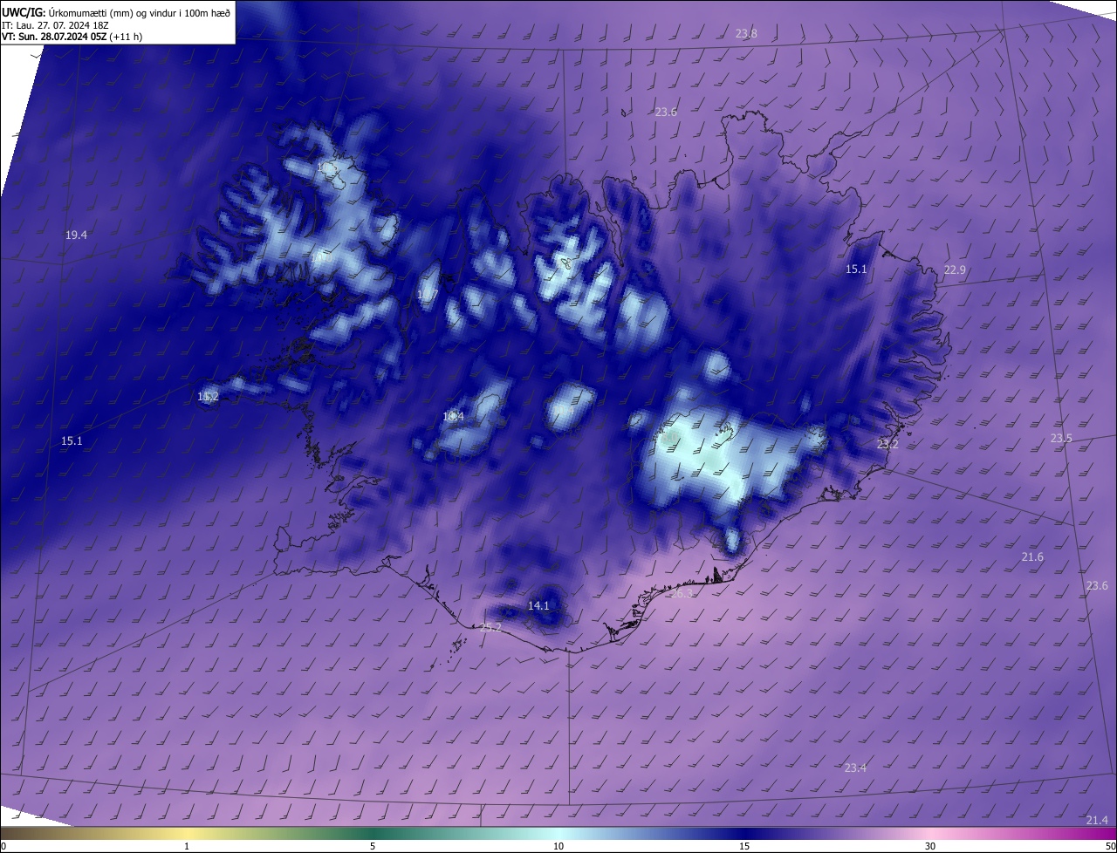Click the valid time line 'VT: Sun. 28.07.2024 05Z'
1117x853 pixels.
54,38
